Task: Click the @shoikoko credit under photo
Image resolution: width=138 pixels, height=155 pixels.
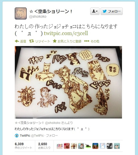Action: point(53,123)
